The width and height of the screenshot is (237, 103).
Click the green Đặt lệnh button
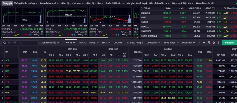[x=229, y=43]
